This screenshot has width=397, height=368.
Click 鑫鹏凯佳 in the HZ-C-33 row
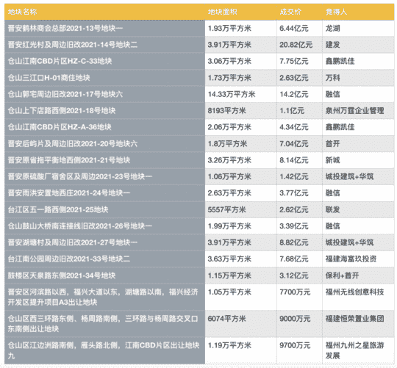[x=358, y=61]
